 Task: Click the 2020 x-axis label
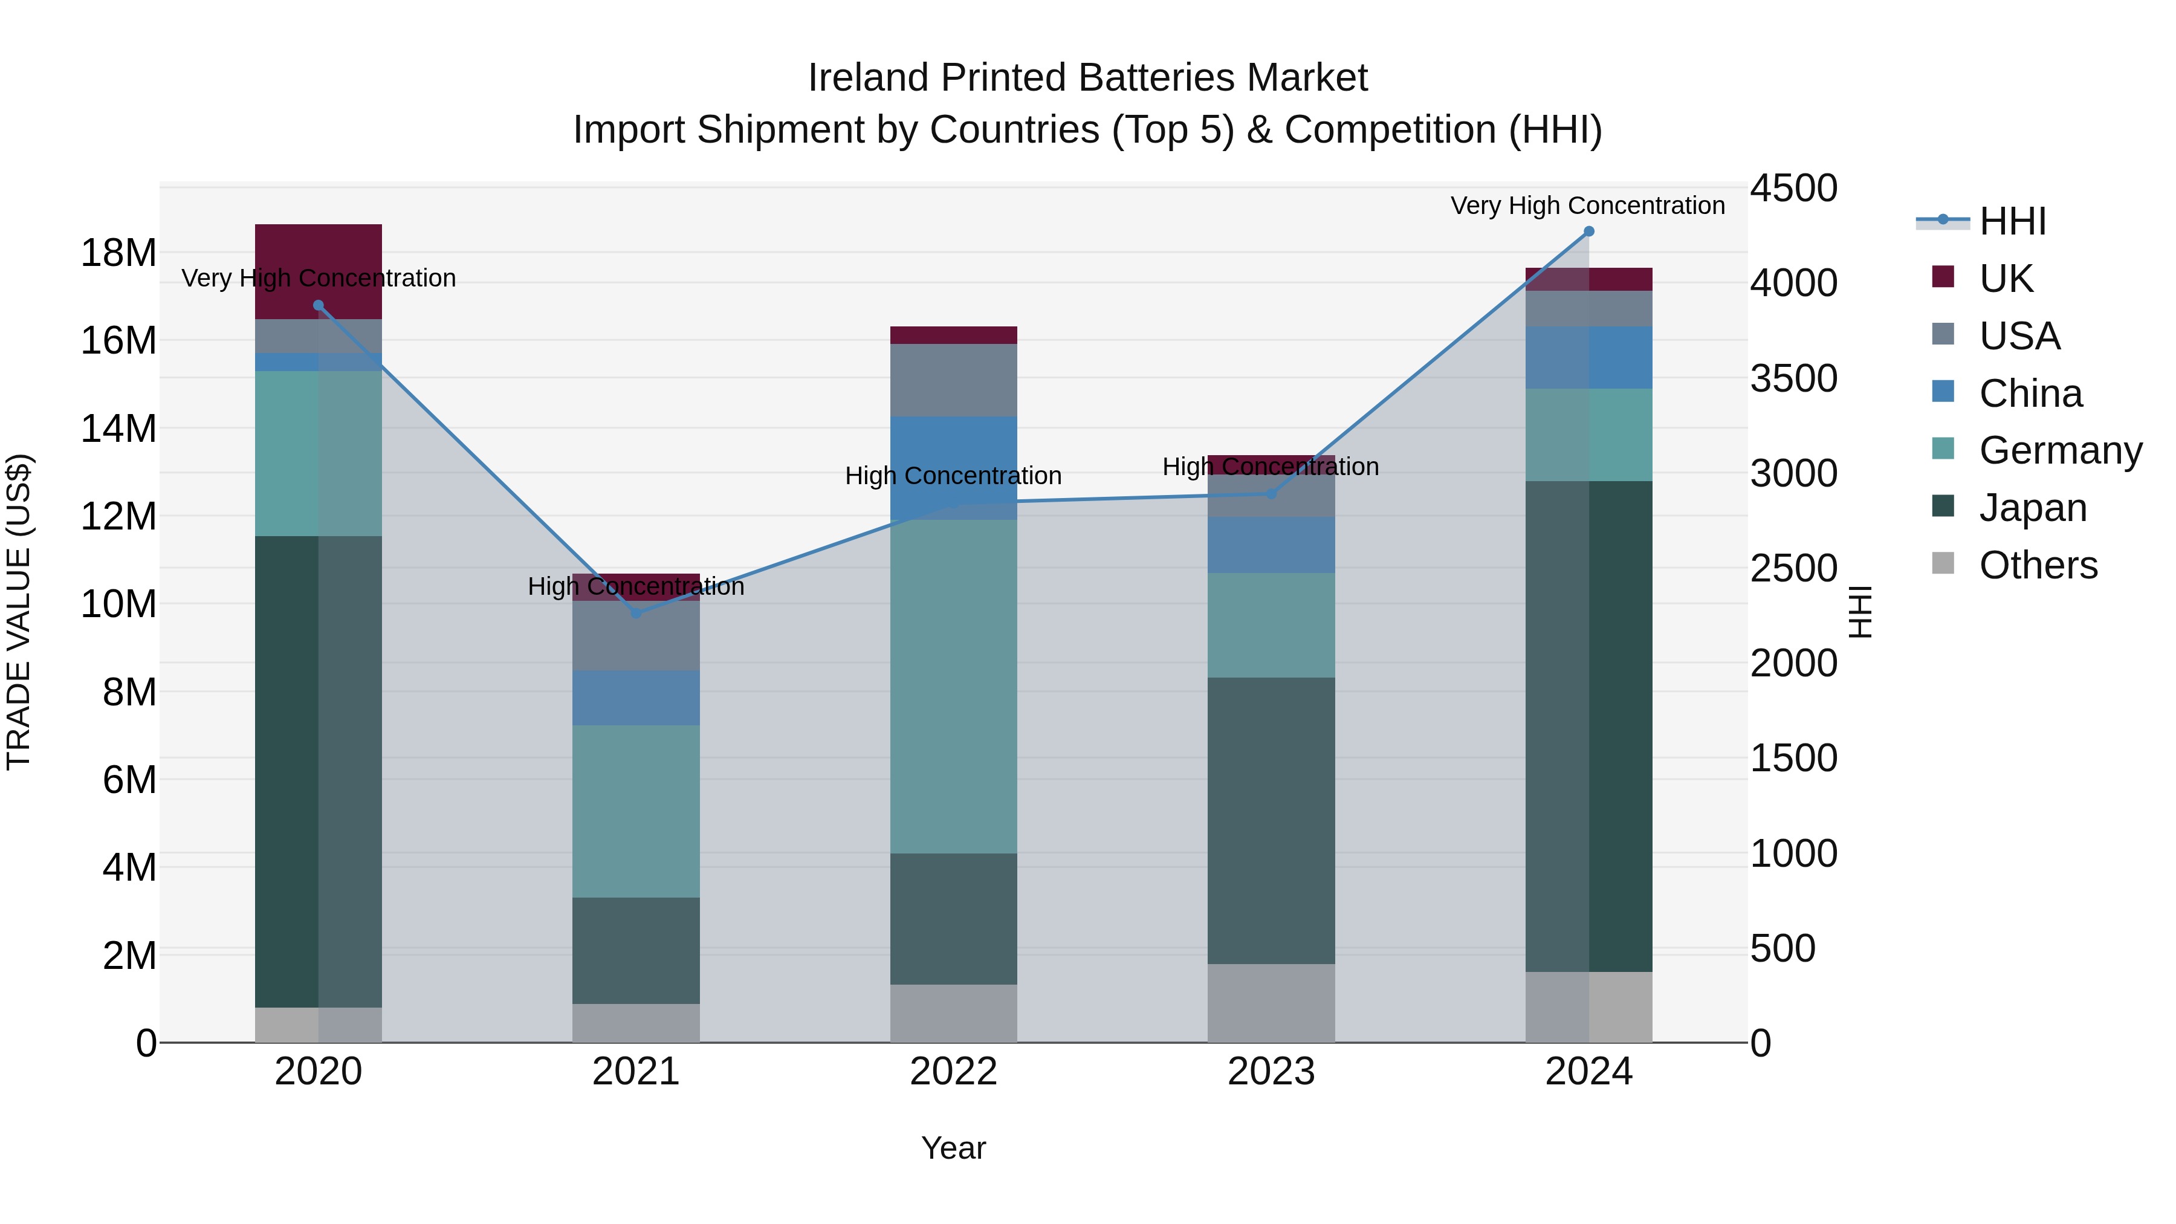pyautogui.click(x=319, y=1072)
